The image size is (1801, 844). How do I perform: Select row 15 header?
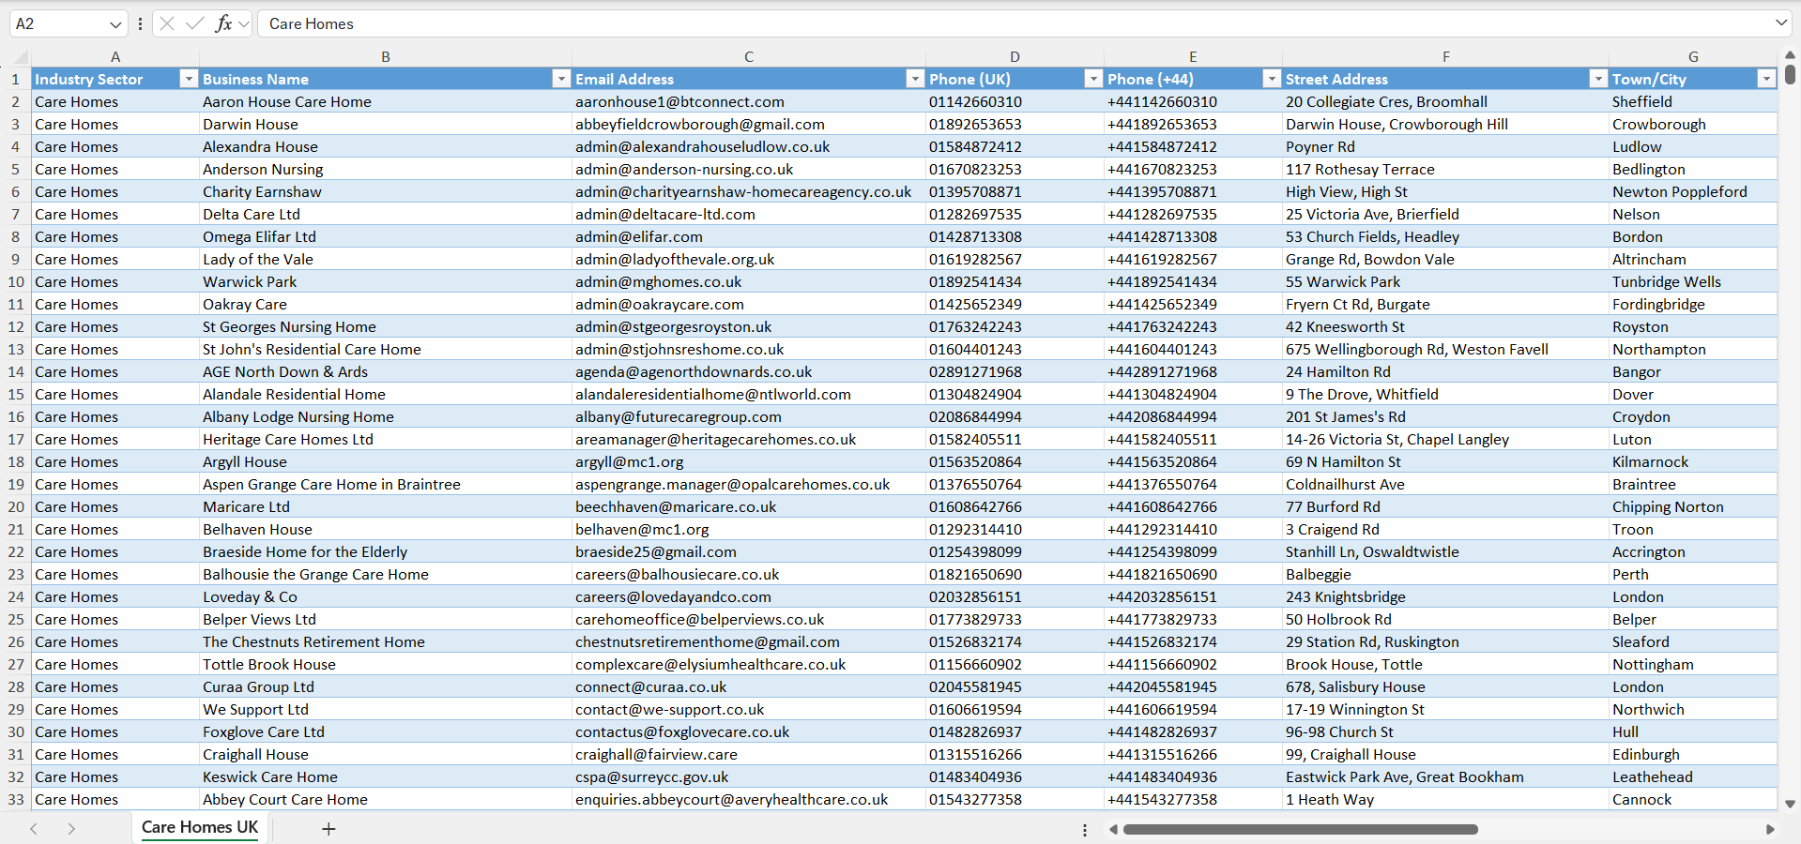(x=16, y=395)
